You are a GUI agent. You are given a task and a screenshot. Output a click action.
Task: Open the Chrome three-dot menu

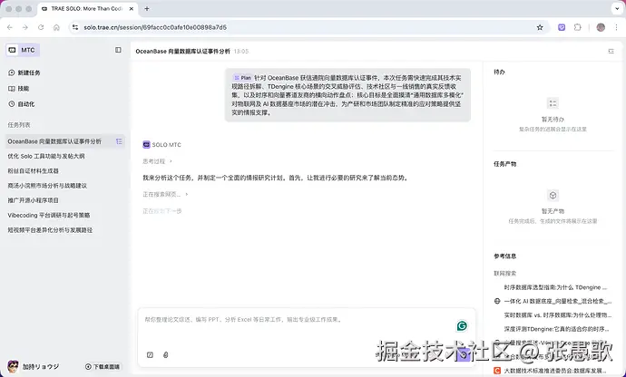(616, 27)
